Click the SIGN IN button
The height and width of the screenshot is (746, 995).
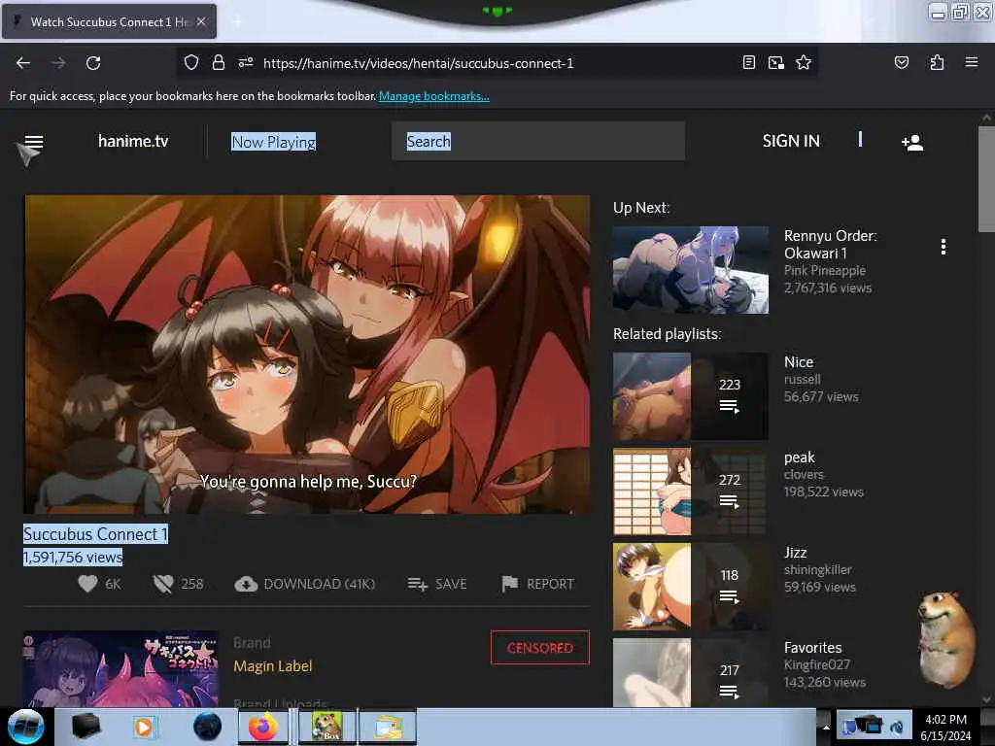[x=791, y=141]
